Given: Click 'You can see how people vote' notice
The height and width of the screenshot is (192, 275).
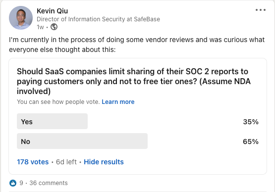Looking at the screenshot, I should pos(58,102).
